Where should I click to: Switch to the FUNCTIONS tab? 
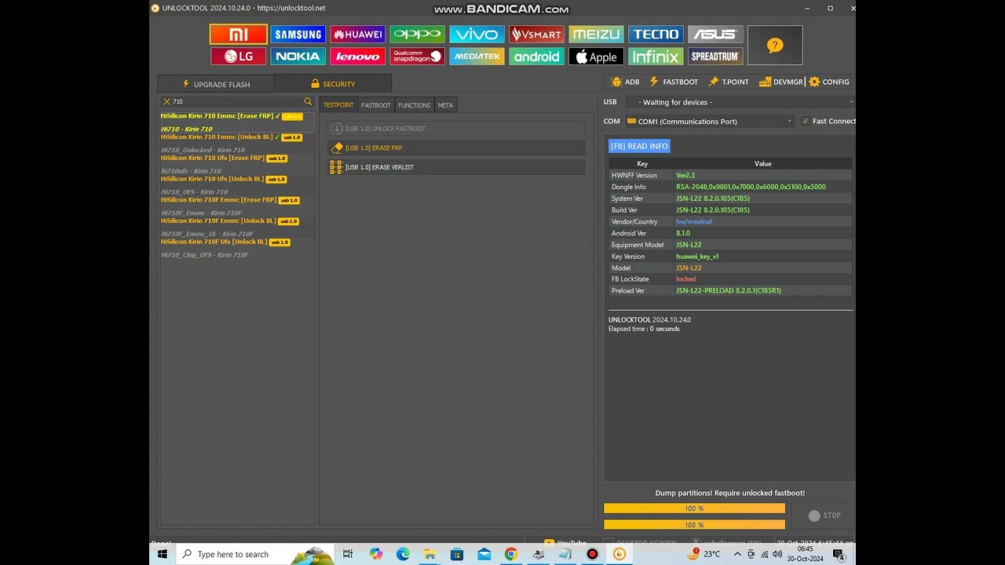pyautogui.click(x=414, y=105)
